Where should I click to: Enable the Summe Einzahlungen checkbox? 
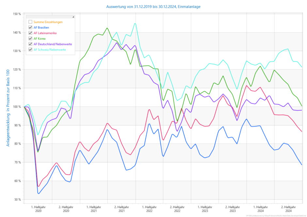coord(30,22)
